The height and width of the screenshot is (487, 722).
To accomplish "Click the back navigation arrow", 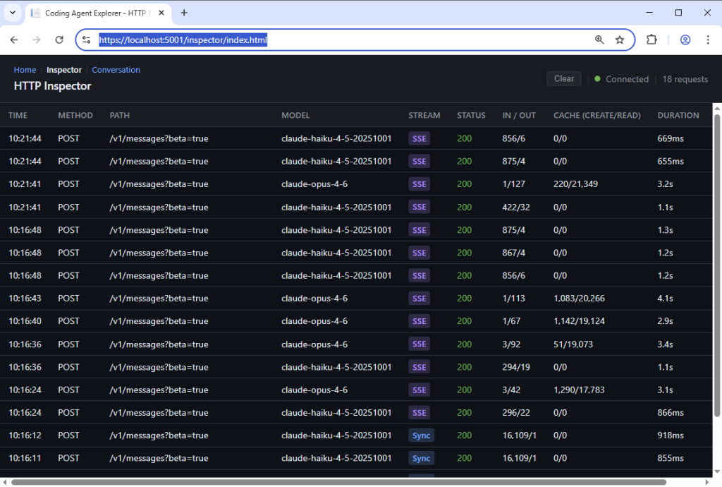I will (x=14, y=40).
